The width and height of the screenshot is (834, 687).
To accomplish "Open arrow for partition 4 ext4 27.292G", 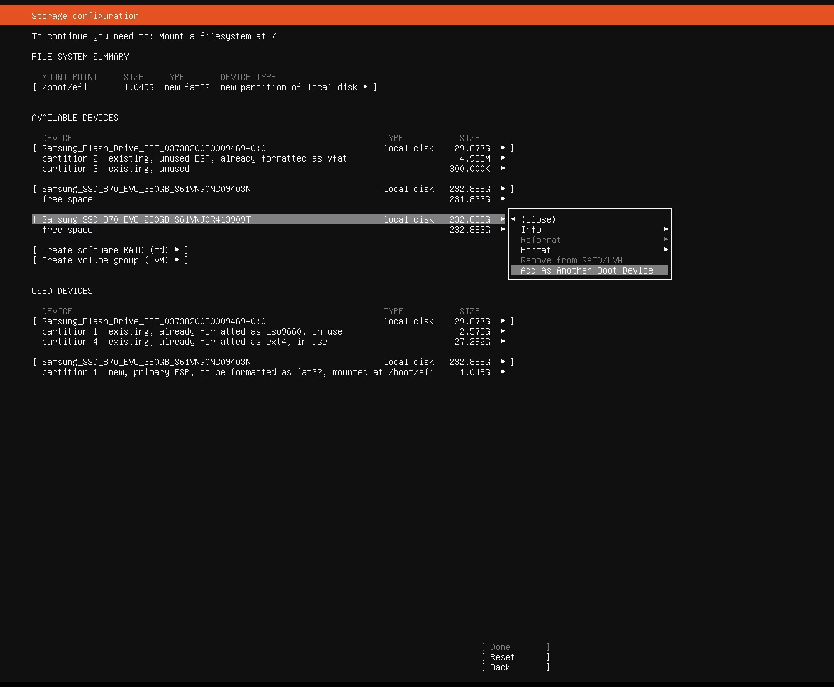I will (x=503, y=342).
